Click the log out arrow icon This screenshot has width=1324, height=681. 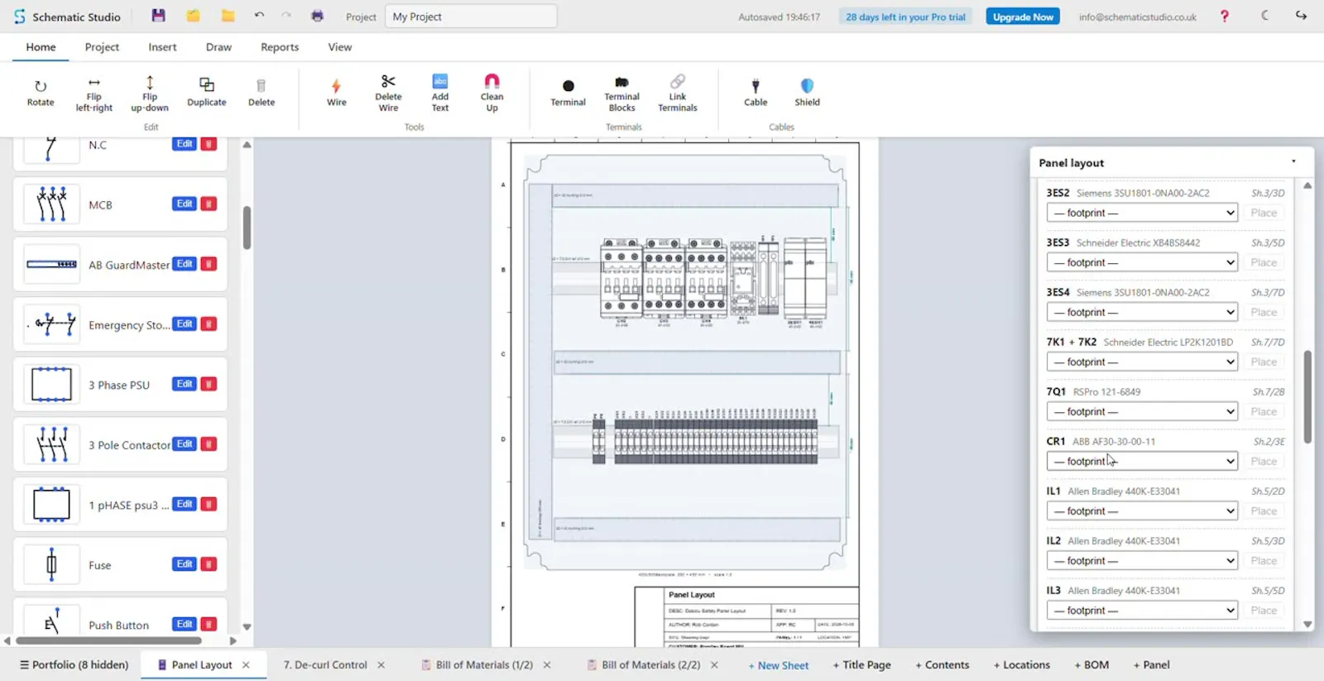pyautogui.click(x=1302, y=16)
